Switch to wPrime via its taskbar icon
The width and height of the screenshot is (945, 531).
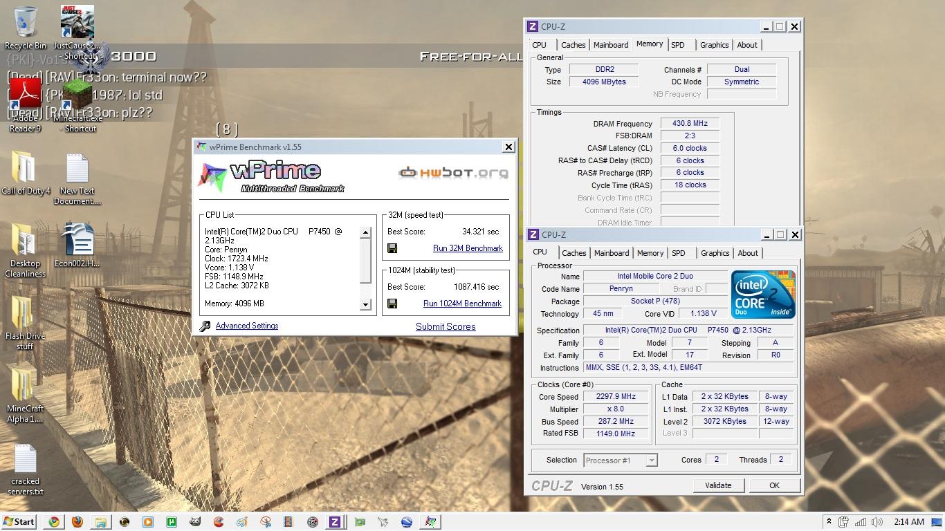click(430, 522)
